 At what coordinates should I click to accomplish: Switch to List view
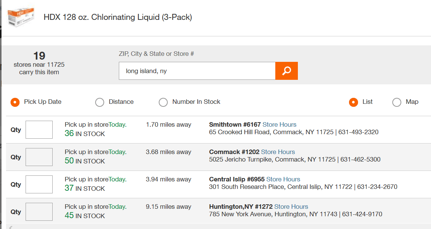[x=353, y=102]
